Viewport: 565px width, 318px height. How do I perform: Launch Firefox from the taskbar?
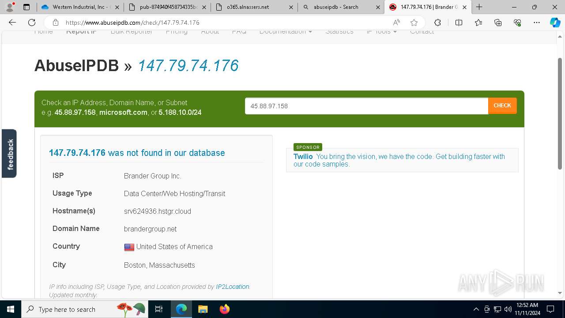click(x=224, y=309)
